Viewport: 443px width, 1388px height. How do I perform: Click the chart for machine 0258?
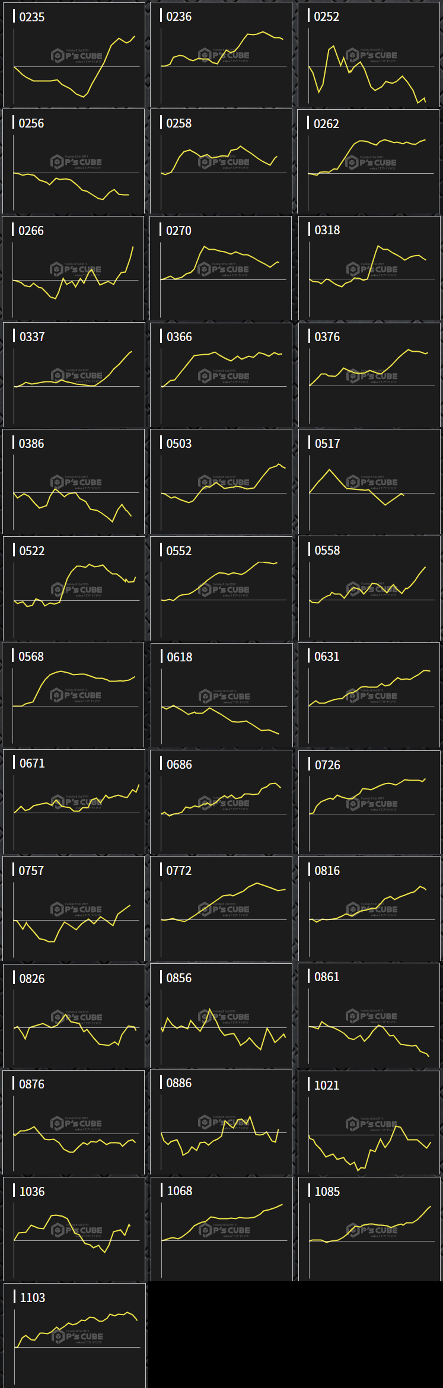221,162
